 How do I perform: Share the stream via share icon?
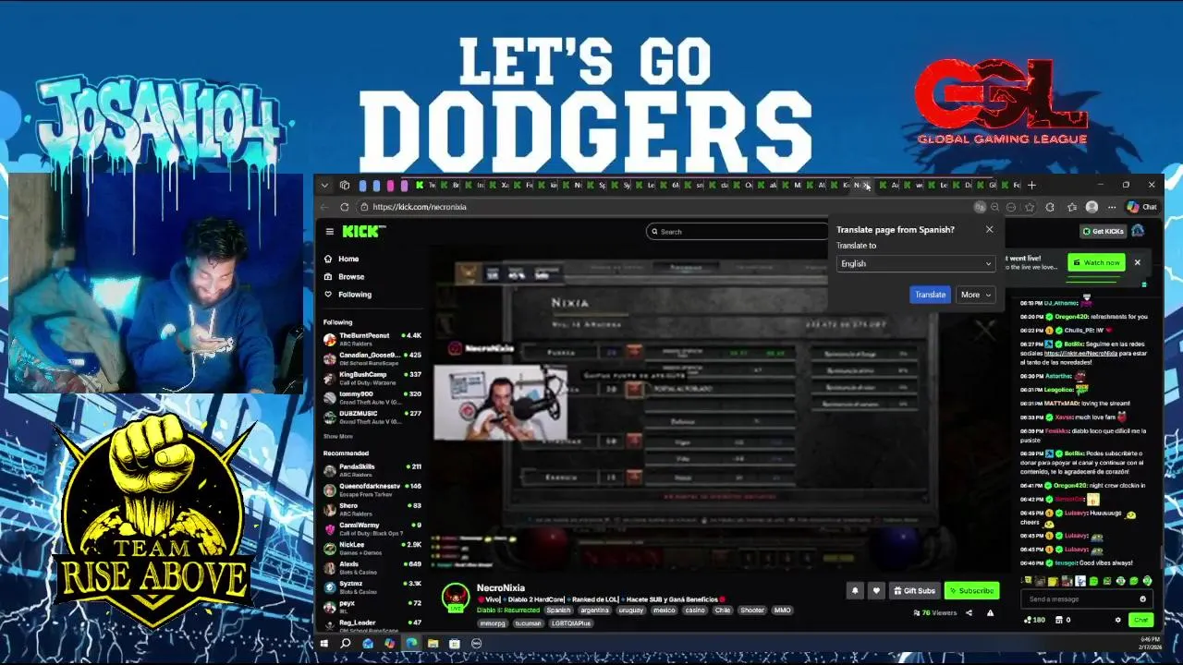tap(969, 612)
